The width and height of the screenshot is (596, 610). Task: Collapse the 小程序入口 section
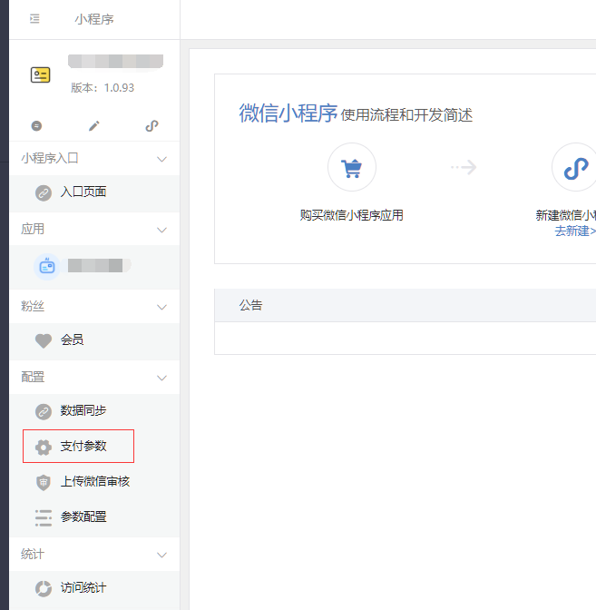click(x=162, y=159)
